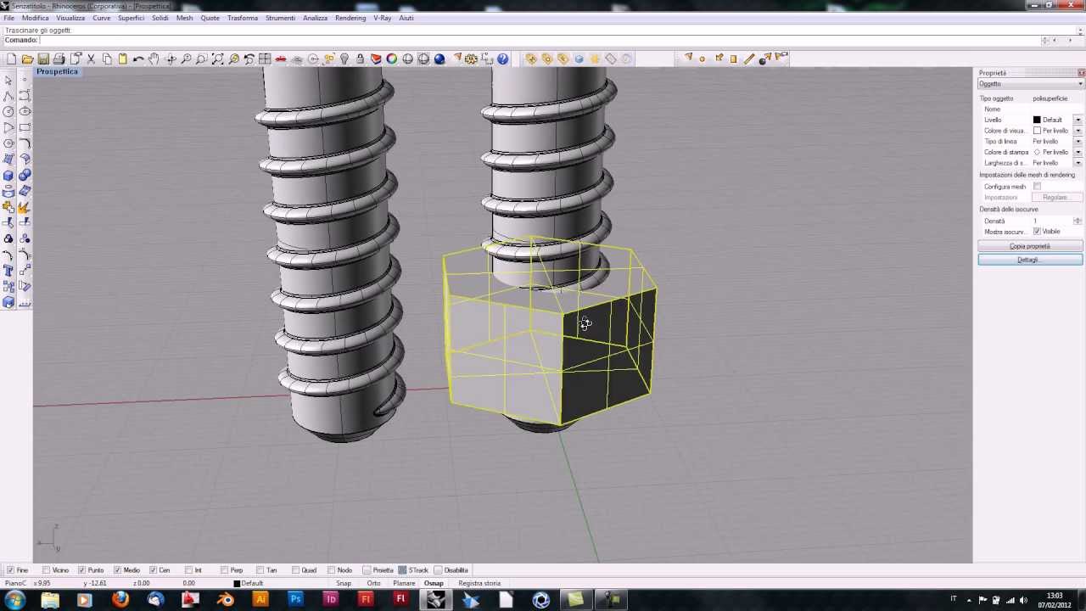
Task: Click the Print icon in the toolbar
Action: click(x=59, y=59)
